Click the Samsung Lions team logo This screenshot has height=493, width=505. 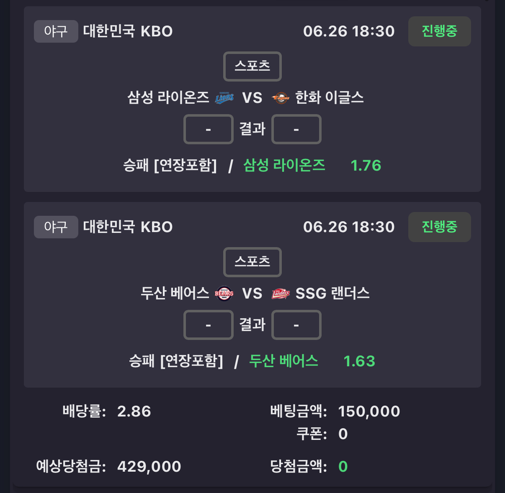point(224,98)
